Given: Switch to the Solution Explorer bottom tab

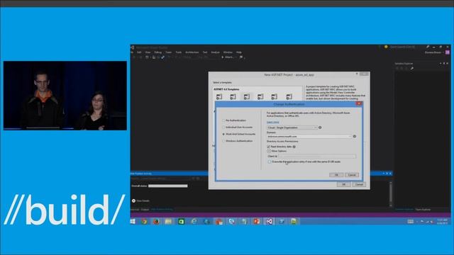Looking at the screenshot, I should (x=404, y=210).
